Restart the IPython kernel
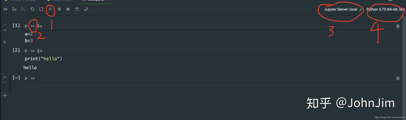Viewport: 406px width, 120px height. pos(32,9)
